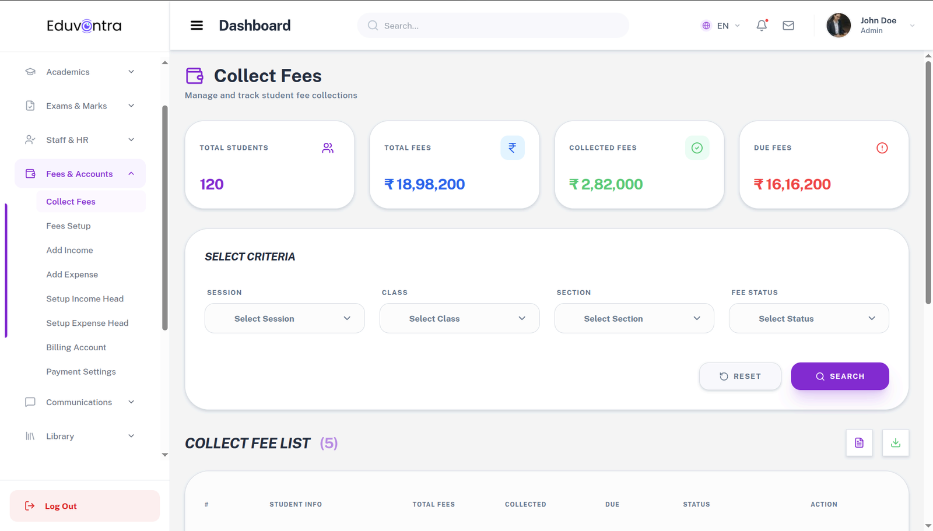Select Fees Setup in the sidebar
The height and width of the screenshot is (531, 933).
(x=68, y=226)
